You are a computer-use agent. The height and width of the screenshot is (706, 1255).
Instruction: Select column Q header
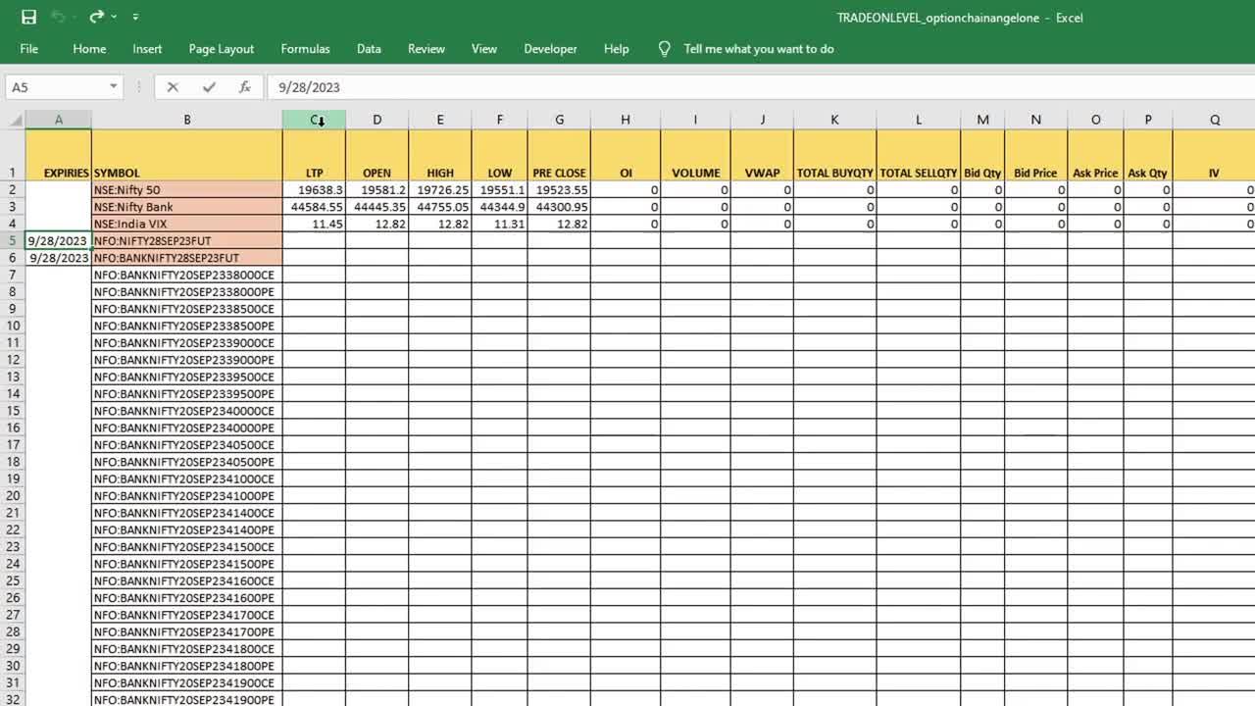point(1214,120)
